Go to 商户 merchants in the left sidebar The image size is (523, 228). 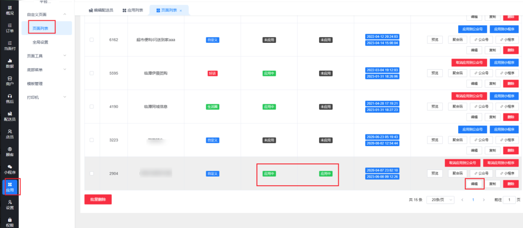tap(9, 80)
